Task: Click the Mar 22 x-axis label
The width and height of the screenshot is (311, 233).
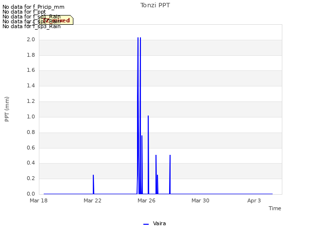Action: (x=92, y=200)
